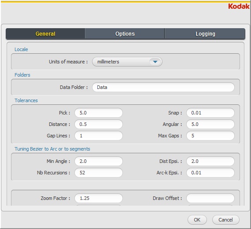The width and height of the screenshot is (251, 229).
Task: Switch to the Options tab
Action: click(125, 34)
